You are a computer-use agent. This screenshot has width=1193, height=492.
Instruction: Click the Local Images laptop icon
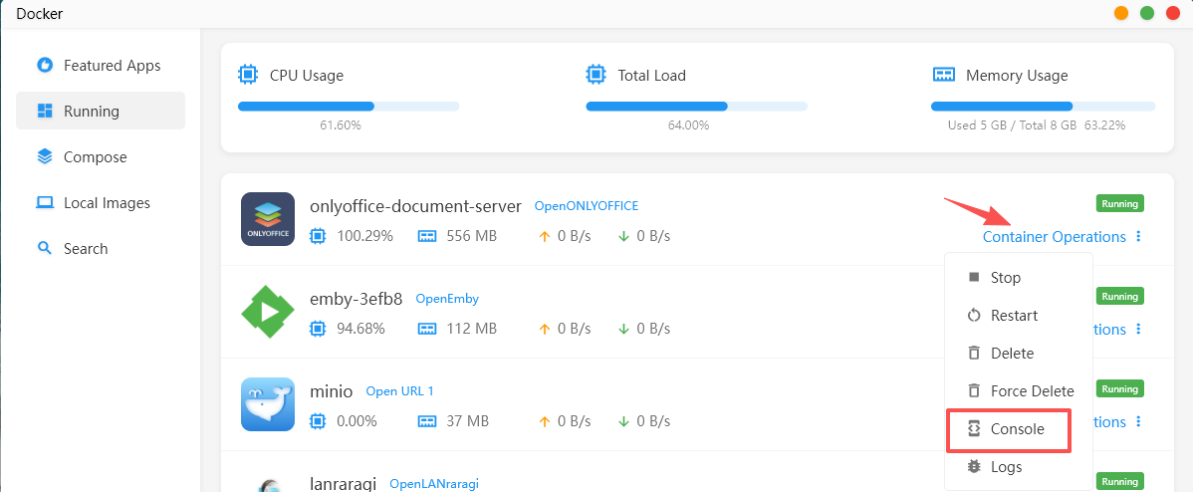[x=45, y=203]
